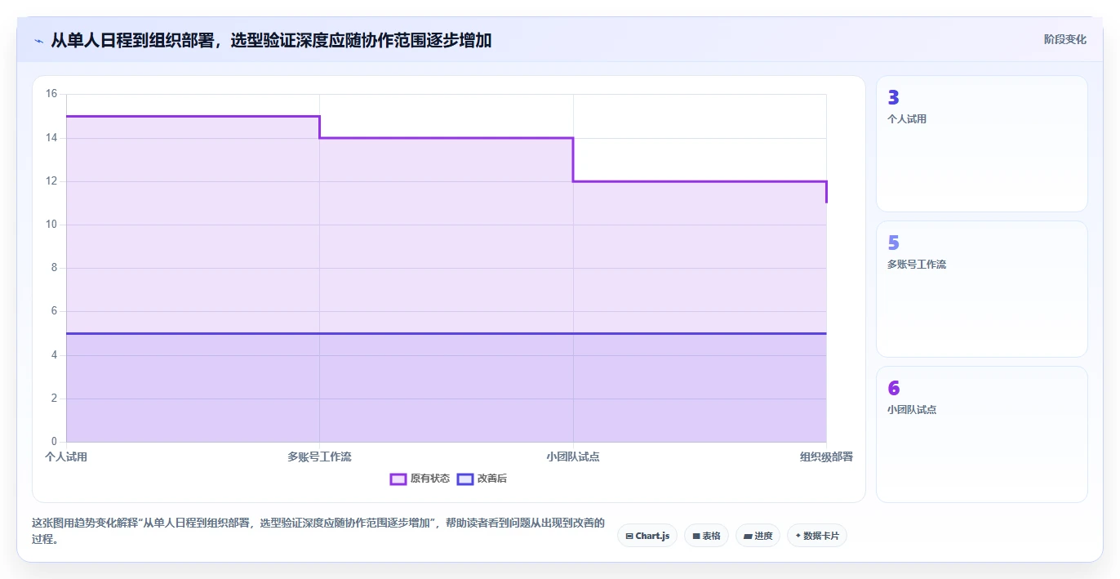
Task: Open the card showing 6 小团队试点
Action: [982, 434]
